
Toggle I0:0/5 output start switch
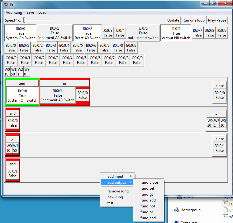tap(143, 33)
